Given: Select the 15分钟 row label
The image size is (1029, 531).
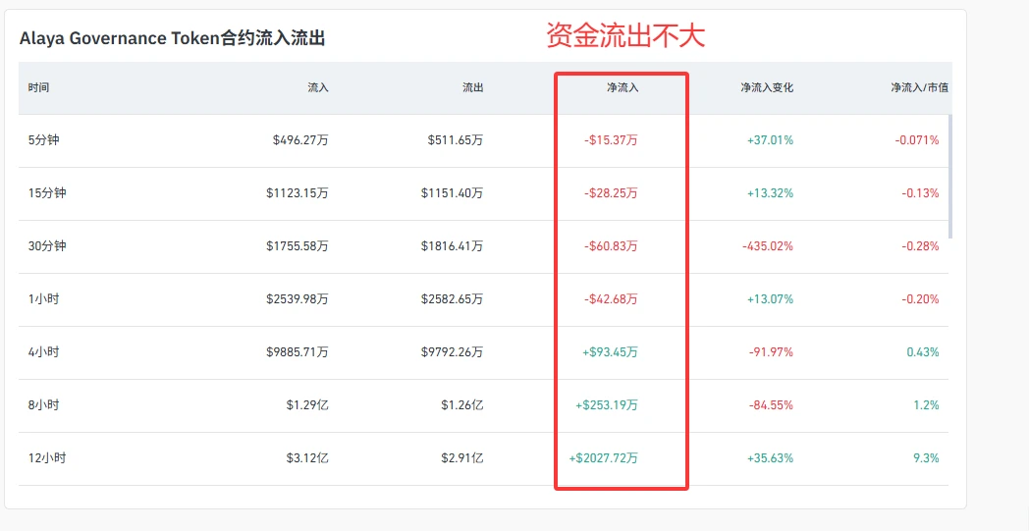Looking at the screenshot, I should tap(46, 193).
